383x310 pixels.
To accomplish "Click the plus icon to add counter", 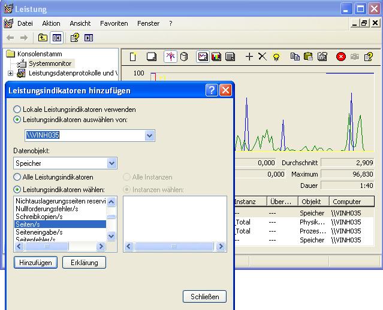I will [x=249, y=57].
